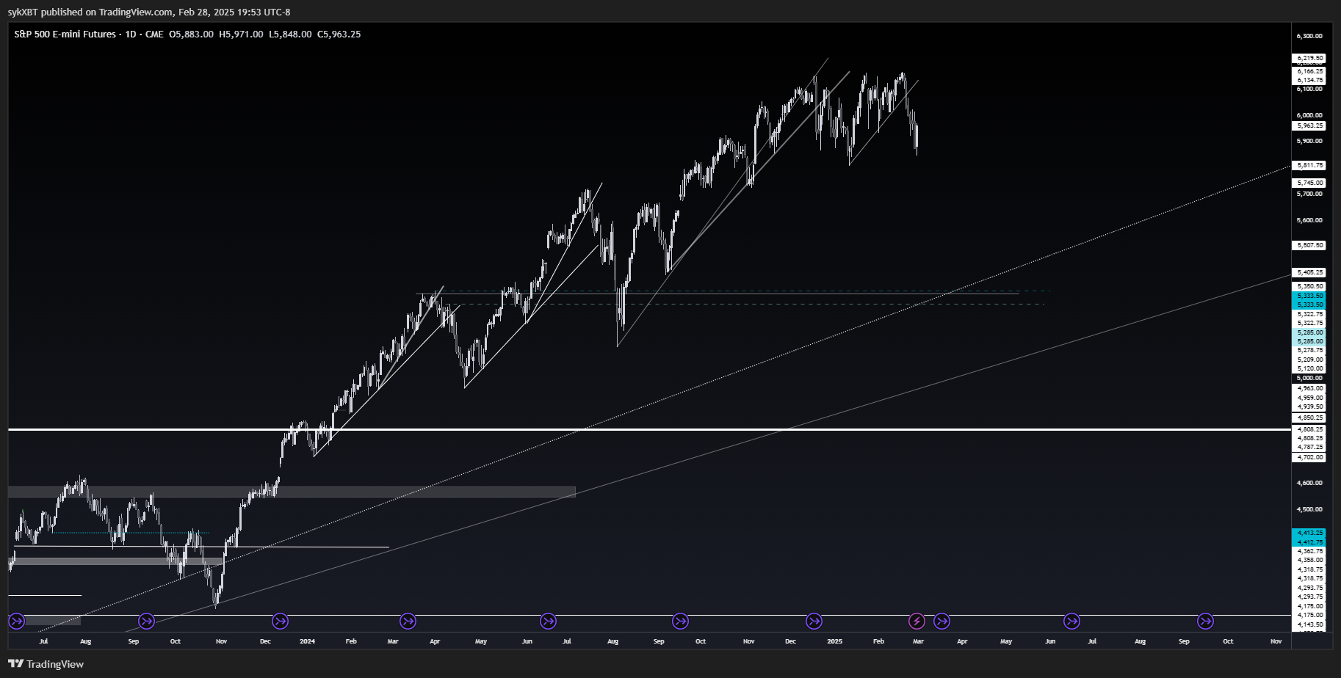The height and width of the screenshot is (678, 1341).
Task: Click the high value H5,971.00
Action: click(x=241, y=34)
